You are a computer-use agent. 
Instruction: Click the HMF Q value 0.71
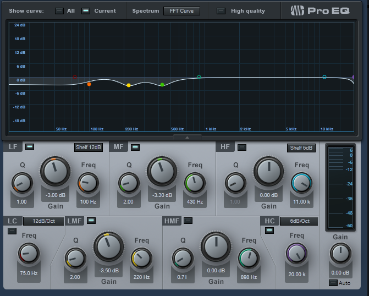(182, 277)
